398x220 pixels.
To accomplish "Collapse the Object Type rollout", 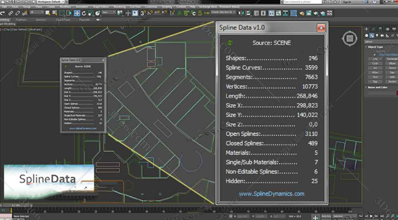I will [x=376, y=47].
